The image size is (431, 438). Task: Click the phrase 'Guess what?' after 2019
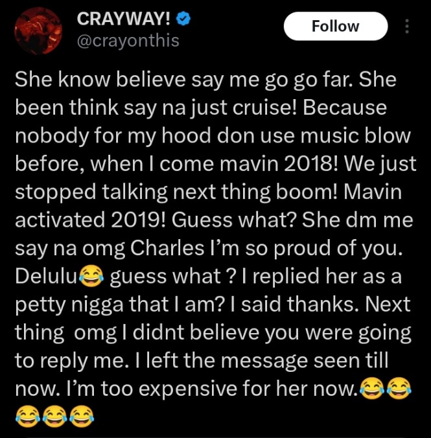(x=234, y=220)
